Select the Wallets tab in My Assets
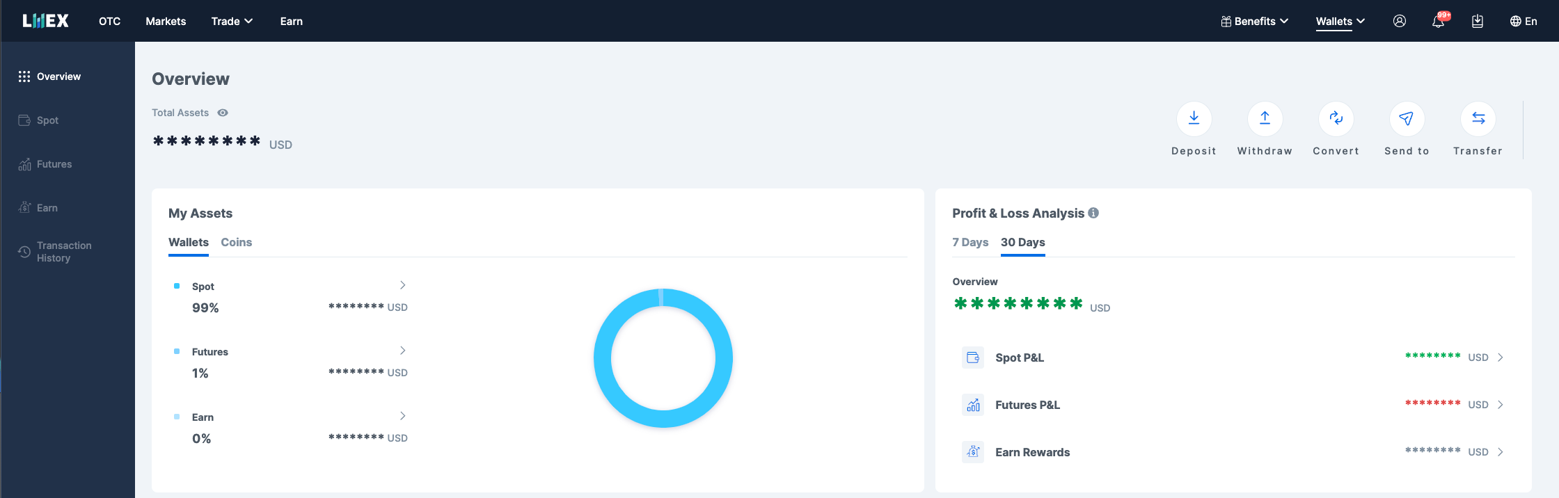 189,242
